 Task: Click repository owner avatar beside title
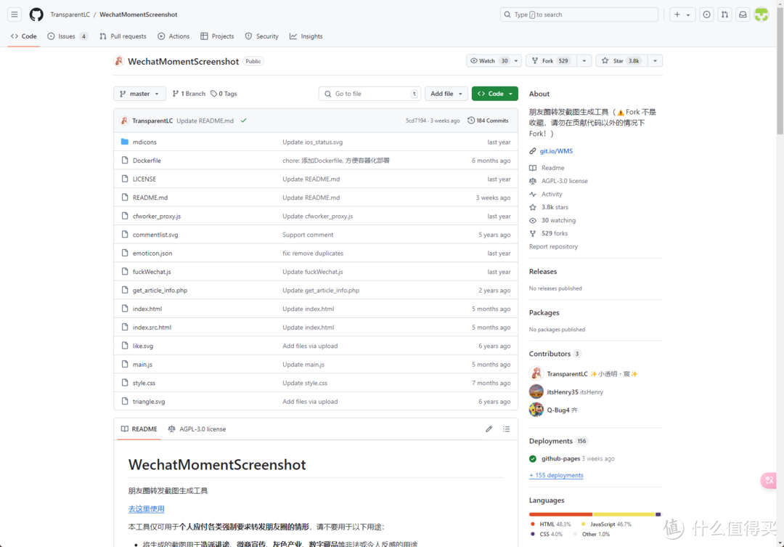(119, 61)
